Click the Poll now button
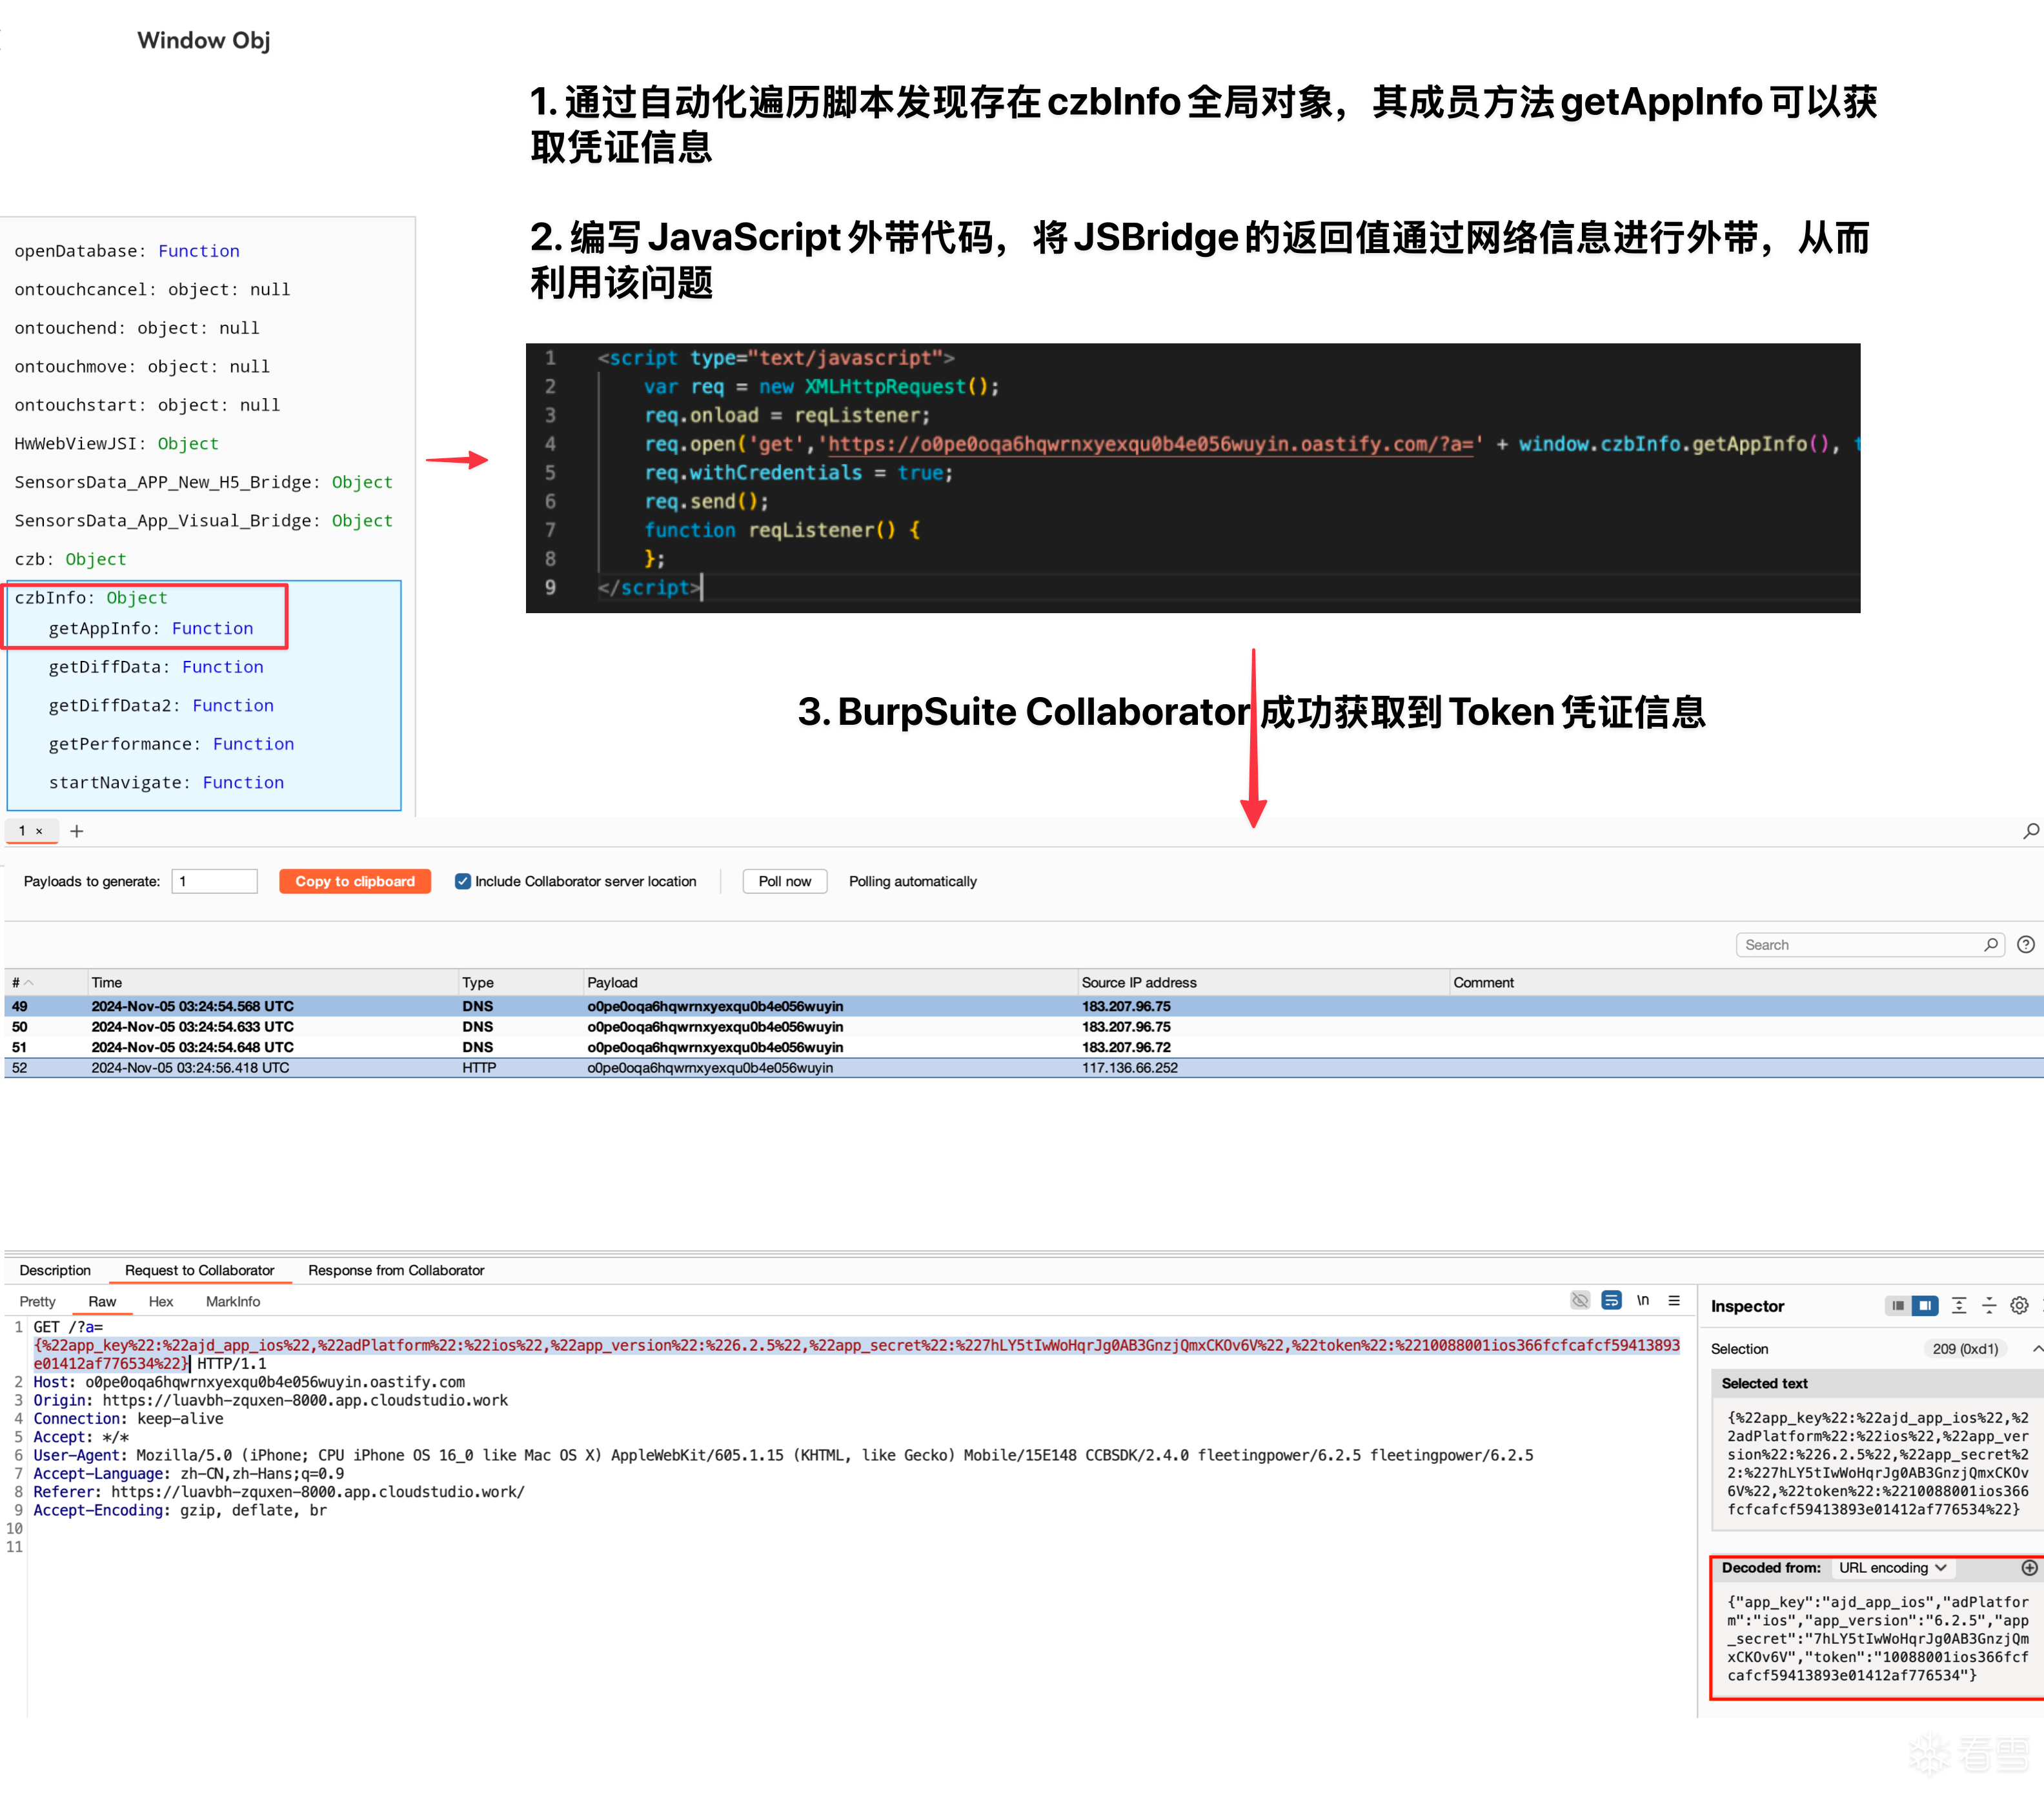The height and width of the screenshot is (1793, 2044). tap(784, 881)
